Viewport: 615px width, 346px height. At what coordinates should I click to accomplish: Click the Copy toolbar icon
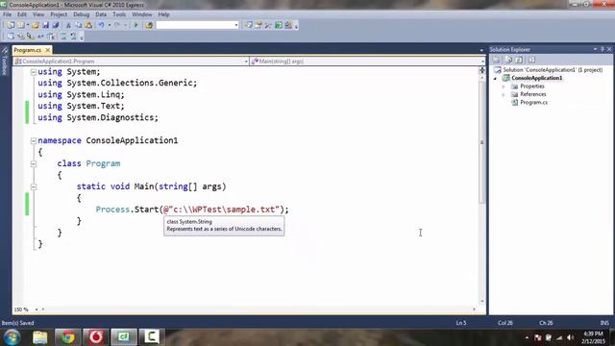[x=79, y=25]
